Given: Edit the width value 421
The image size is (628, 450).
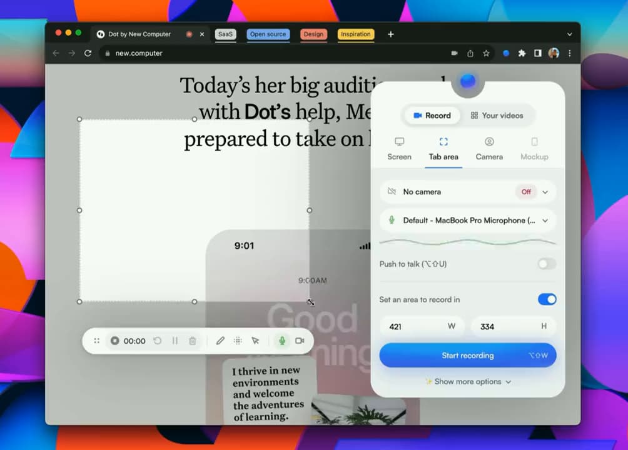Looking at the screenshot, I should click(422, 326).
